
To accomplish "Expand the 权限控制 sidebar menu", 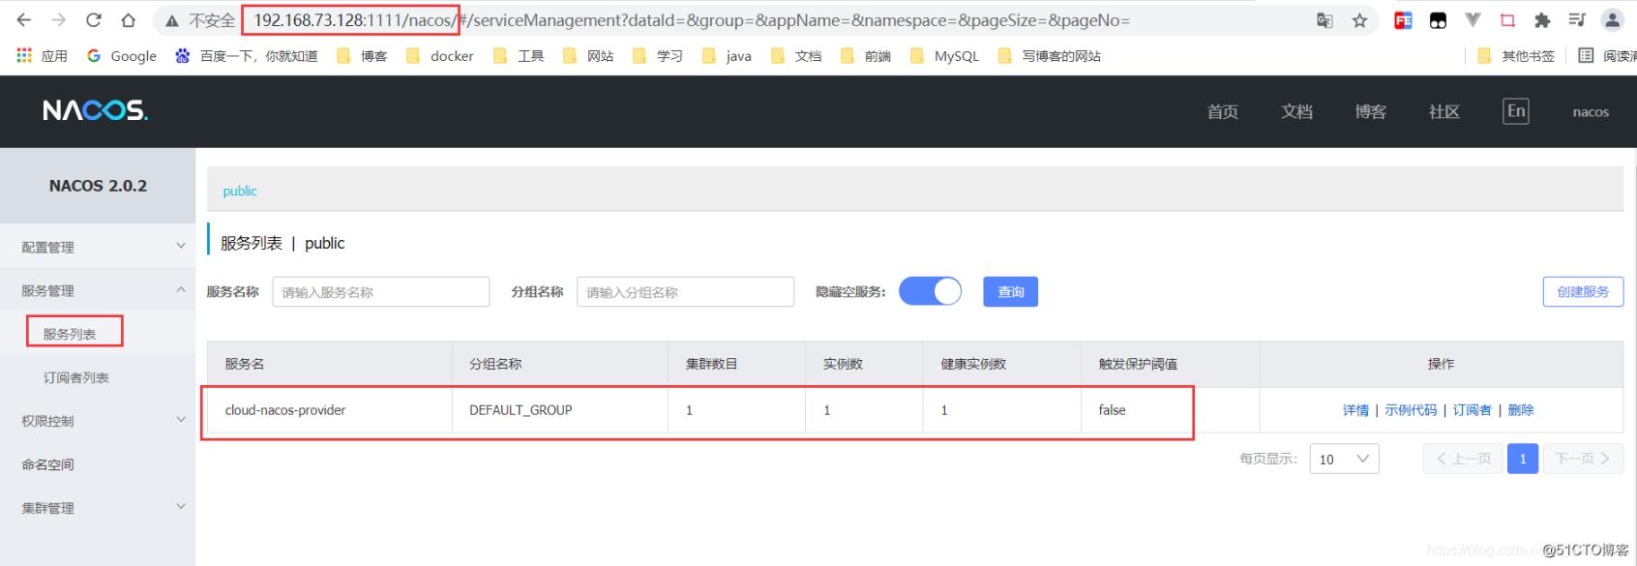I will 98,421.
